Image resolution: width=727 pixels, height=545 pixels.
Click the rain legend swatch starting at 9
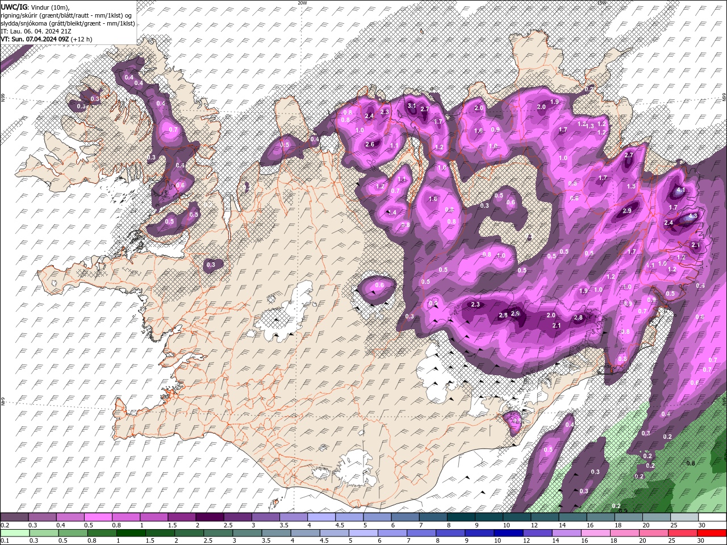coord(480,533)
